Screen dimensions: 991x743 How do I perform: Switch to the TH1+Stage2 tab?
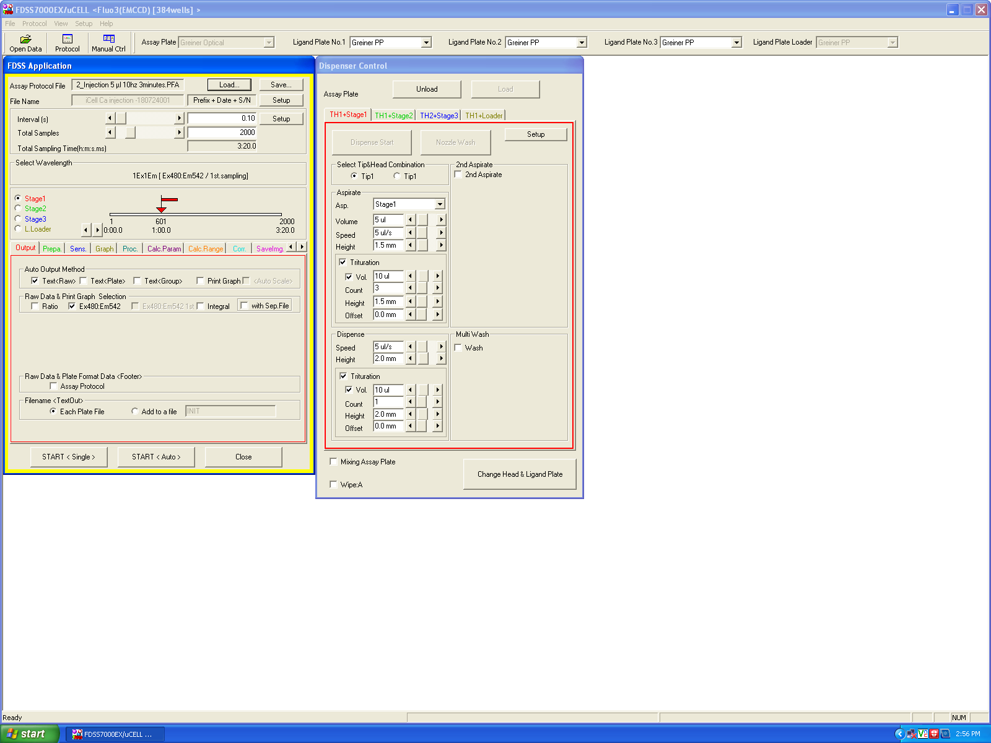tap(393, 116)
